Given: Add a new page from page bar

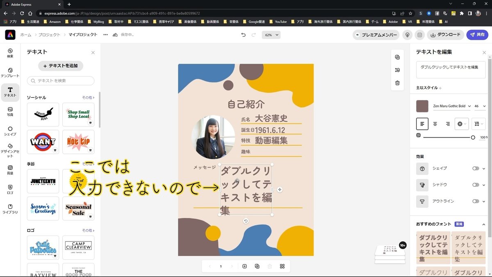Looking at the screenshot, I should [x=244, y=266].
